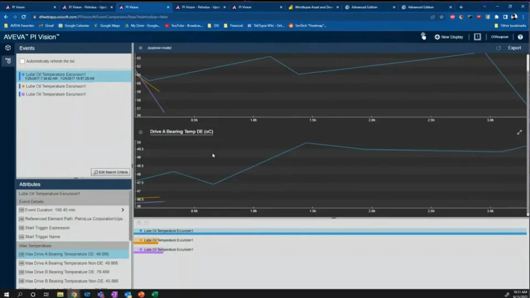The width and height of the screenshot is (530, 298).
Task: Toggle blue-dot Excursion1 row in Gantt
Action: pyautogui.click(x=141, y=231)
